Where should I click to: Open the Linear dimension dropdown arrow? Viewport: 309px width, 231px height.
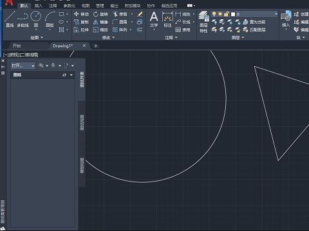pos(194,14)
